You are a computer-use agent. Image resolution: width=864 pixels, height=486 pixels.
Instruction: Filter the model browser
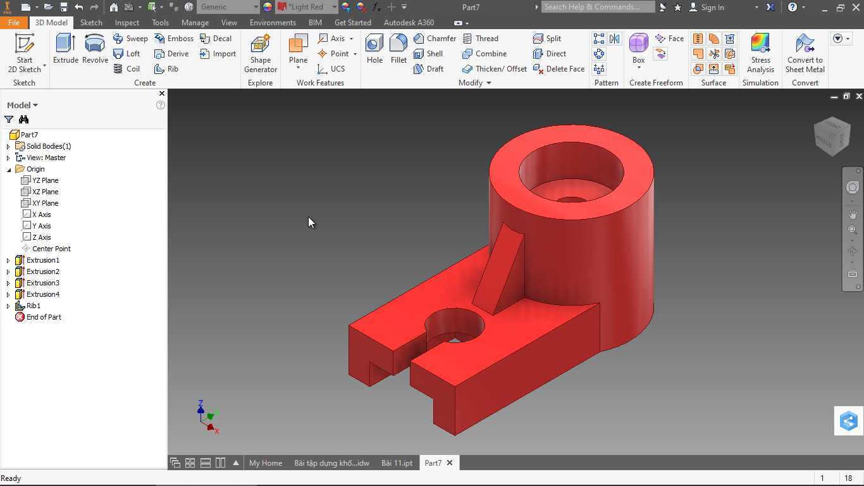(x=9, y=119)
